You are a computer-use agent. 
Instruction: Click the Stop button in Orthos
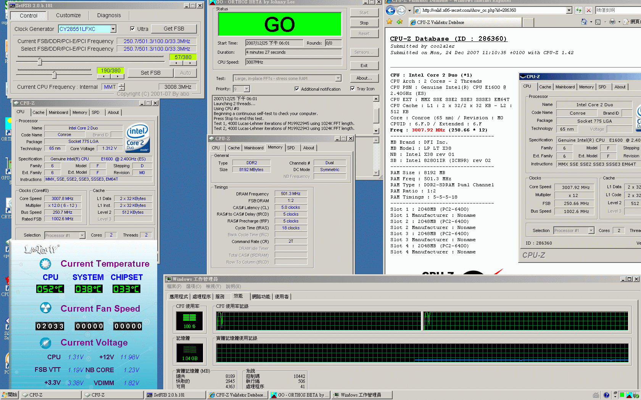364,23
